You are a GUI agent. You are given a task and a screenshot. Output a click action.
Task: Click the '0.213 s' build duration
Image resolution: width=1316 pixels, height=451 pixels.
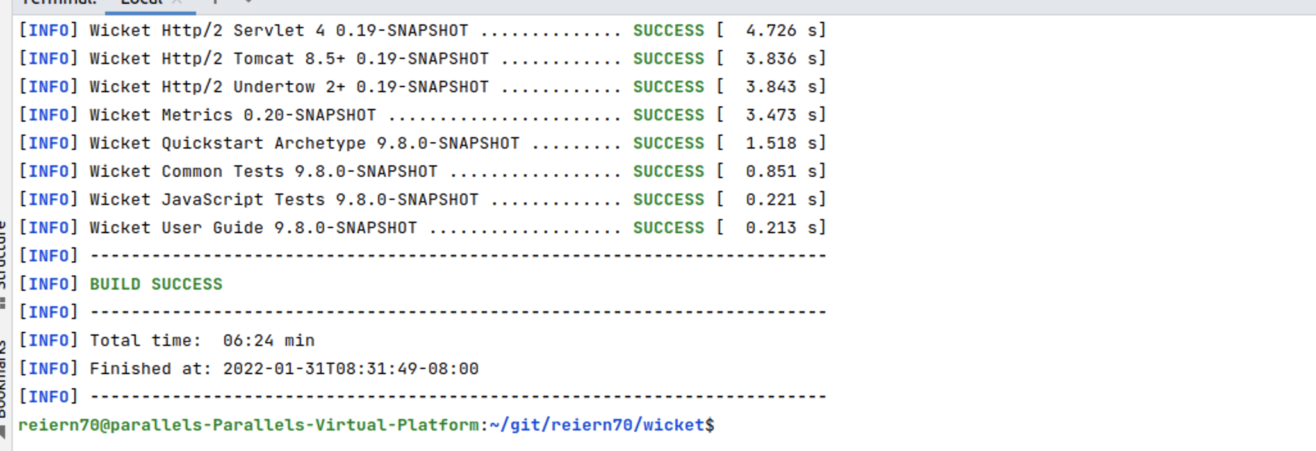(x=781, y=227)
